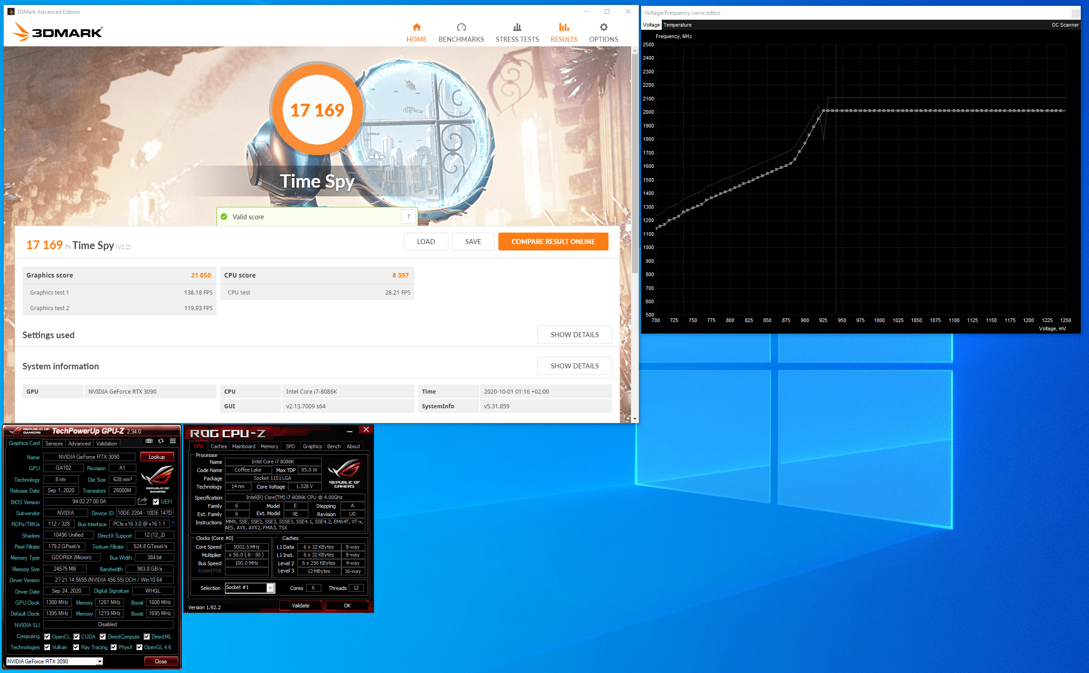
Task: Click the LOAD button
Action: tap(426, 242)
